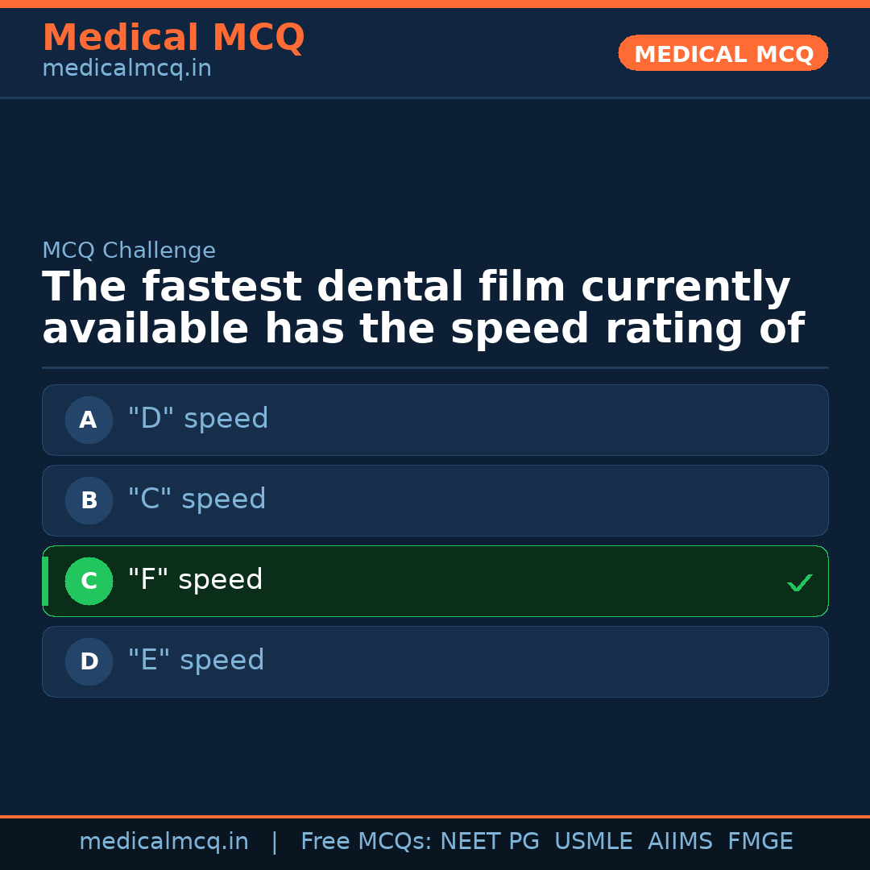The height and width of the screenshot is (870, 870).
Task: Click the MCQ Challenge label
Action: pos(129,251)
